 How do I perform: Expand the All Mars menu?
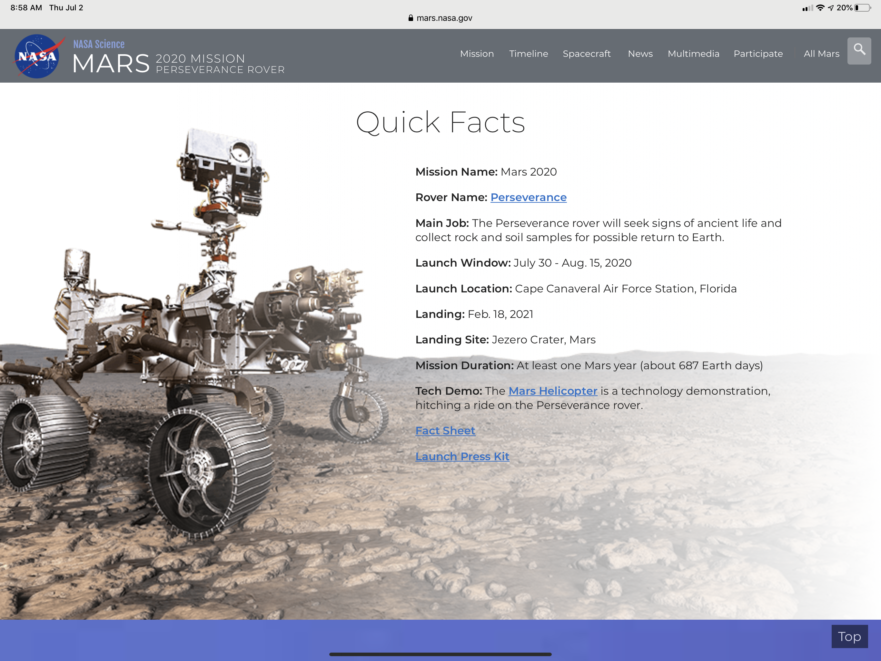(821, 54)
